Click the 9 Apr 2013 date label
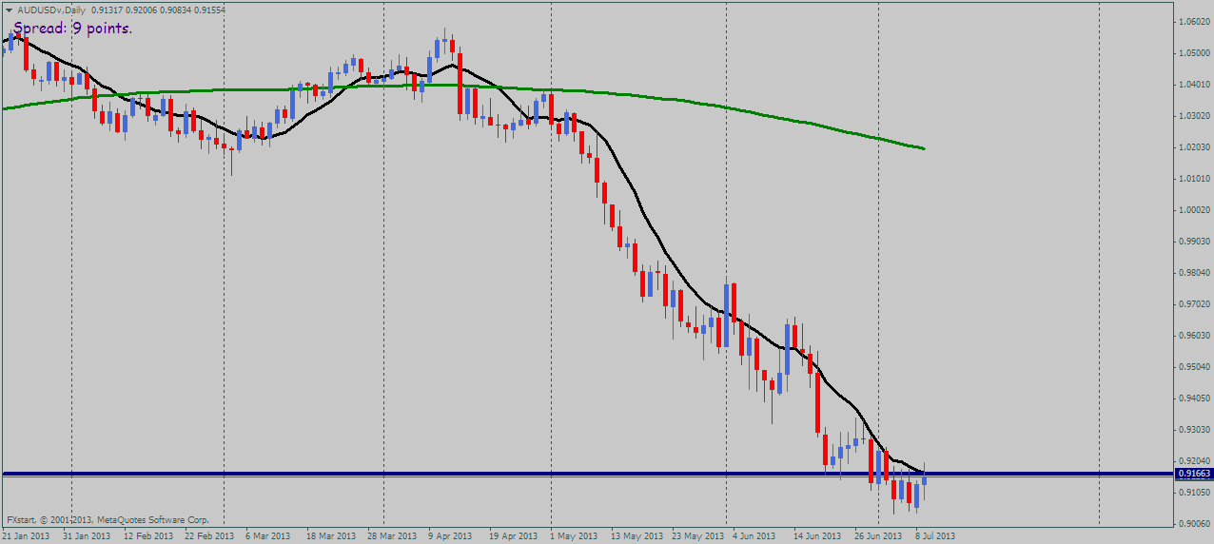 point(451,536)
